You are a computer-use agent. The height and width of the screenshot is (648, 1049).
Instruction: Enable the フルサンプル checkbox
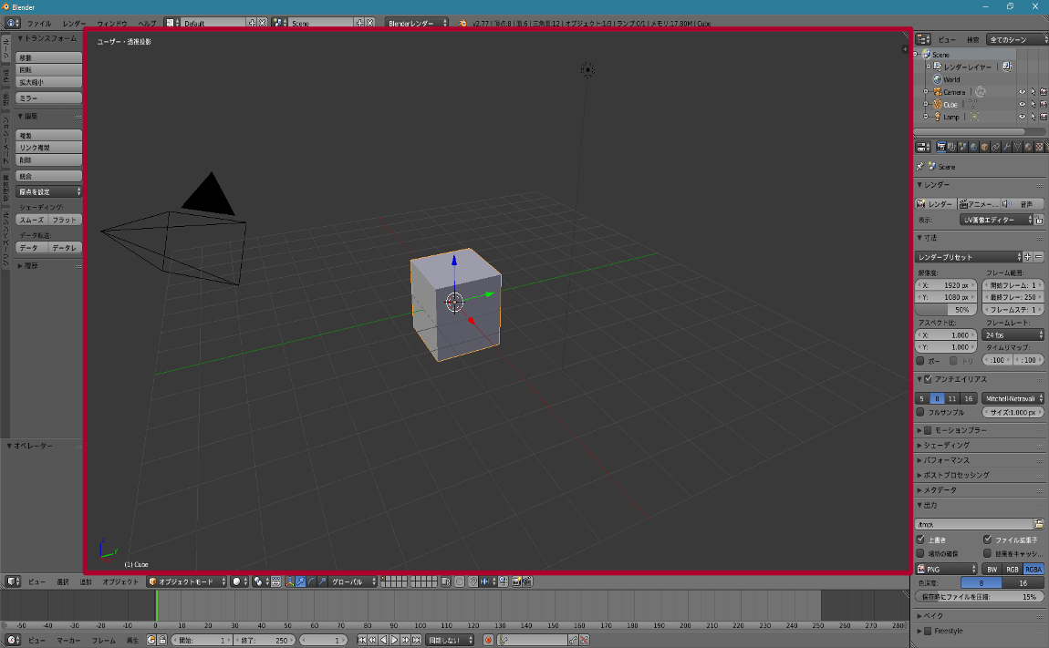tap(920, 412)
